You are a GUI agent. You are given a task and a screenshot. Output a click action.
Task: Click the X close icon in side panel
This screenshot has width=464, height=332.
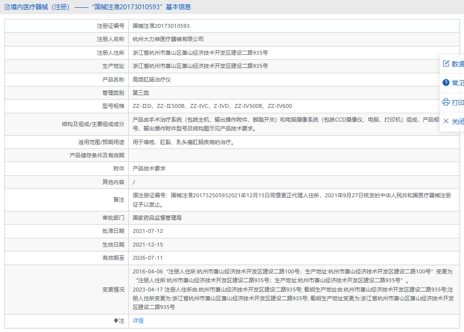[445, 121]
